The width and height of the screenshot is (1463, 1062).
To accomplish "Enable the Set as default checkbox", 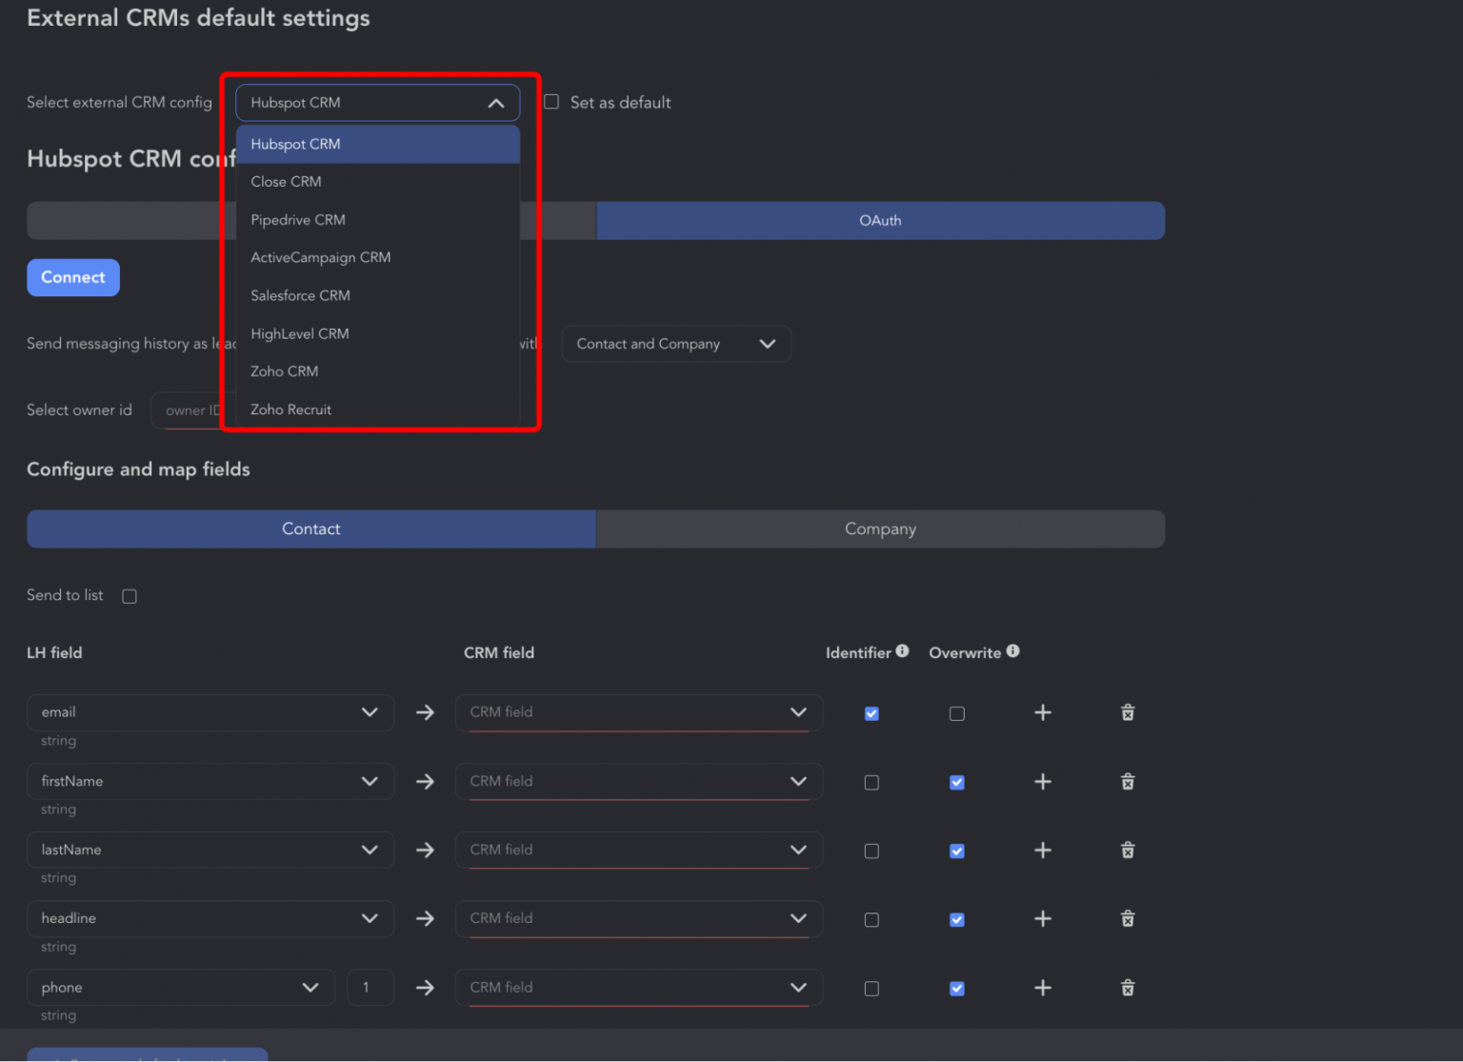I will [551, 101].
